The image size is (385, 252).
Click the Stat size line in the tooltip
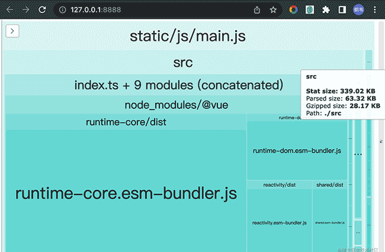(341, 91)
